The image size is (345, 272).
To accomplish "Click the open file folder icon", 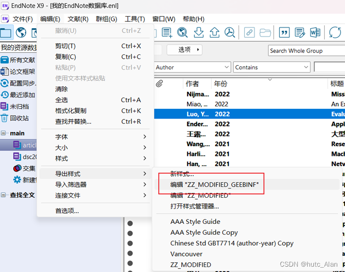I will tap(265, 33).
